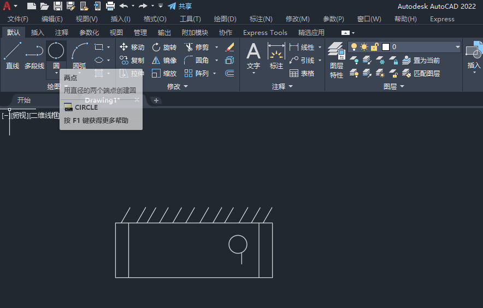This screenshot has width=483, height=308.
Task: Click the 圆角 (Fillet) tool
Action: (x=197, y=61)
